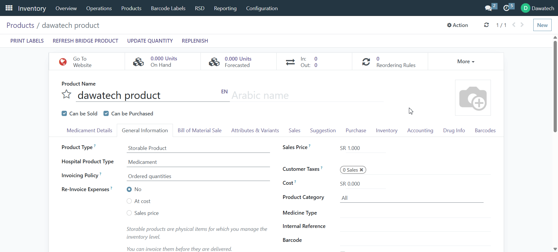This screenshot has height=252, width=558.
Task: Click the Action gear icon
Action: 449,25
